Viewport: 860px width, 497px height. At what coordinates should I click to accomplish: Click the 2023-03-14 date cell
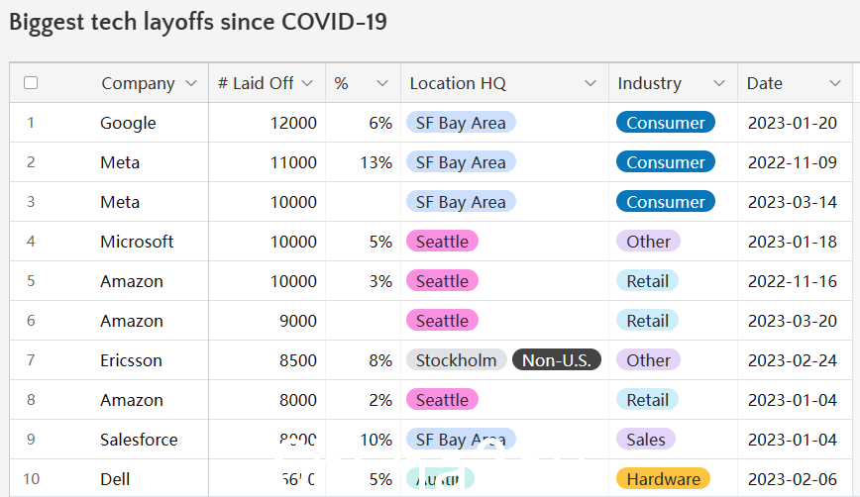pyautogui.click(x=793, y=202)
